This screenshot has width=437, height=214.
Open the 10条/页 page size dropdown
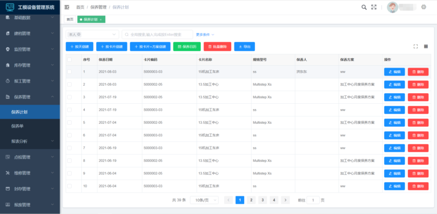(204, 200)
